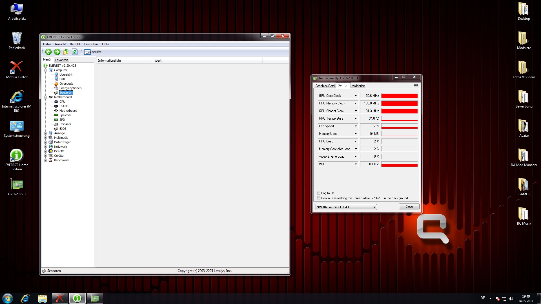
Task: Enable the Log to file checkbox
Action: tap(319, 193)
